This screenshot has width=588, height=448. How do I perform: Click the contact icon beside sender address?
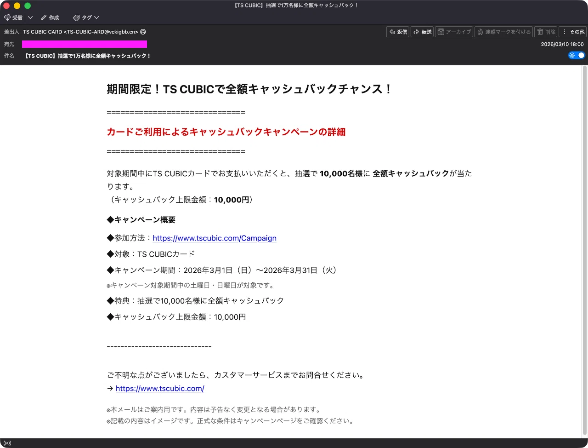tap(143, 32)
